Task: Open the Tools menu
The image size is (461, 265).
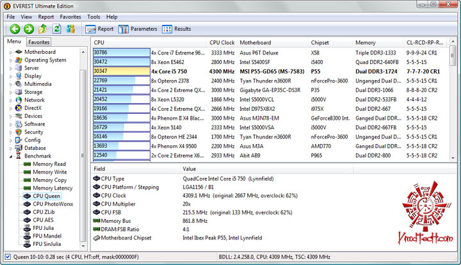Action: 93,17
